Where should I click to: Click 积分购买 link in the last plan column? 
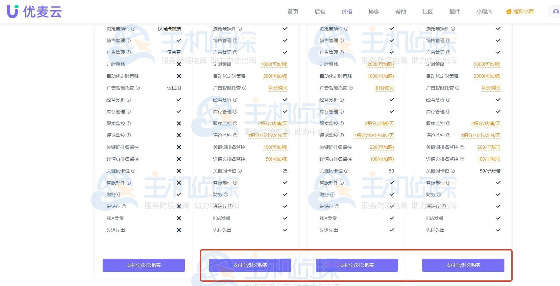(x=491, y=88)
